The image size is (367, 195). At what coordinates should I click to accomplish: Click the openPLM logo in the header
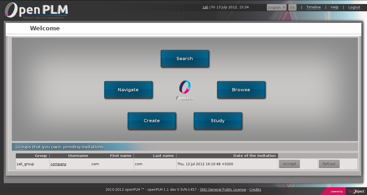(37, 10)
